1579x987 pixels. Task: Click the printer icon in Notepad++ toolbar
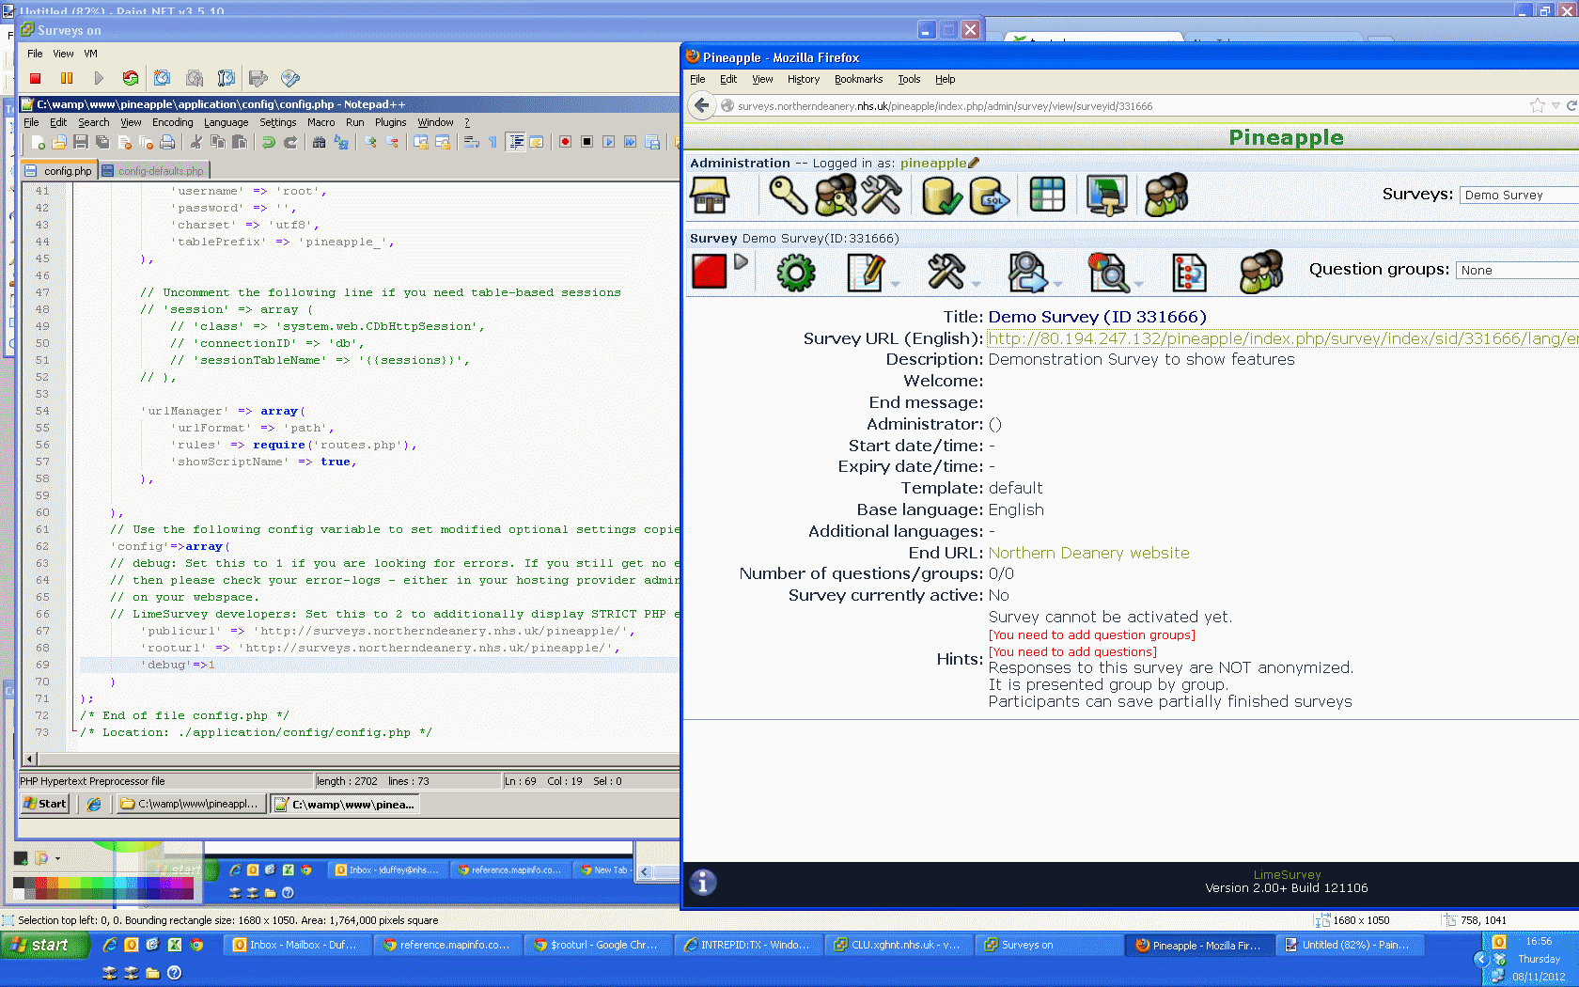[x=167, y=143]
